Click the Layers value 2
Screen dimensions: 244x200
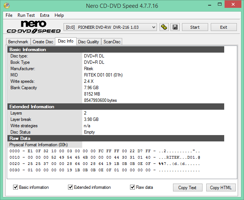[85, 113]
